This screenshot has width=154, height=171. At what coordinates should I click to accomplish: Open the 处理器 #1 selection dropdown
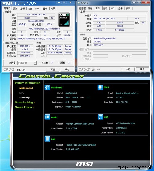click(27, 63)
